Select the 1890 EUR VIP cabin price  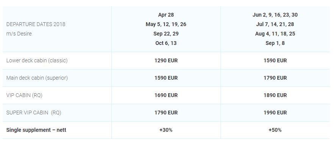pyautogui.click(x=275, y=95)
